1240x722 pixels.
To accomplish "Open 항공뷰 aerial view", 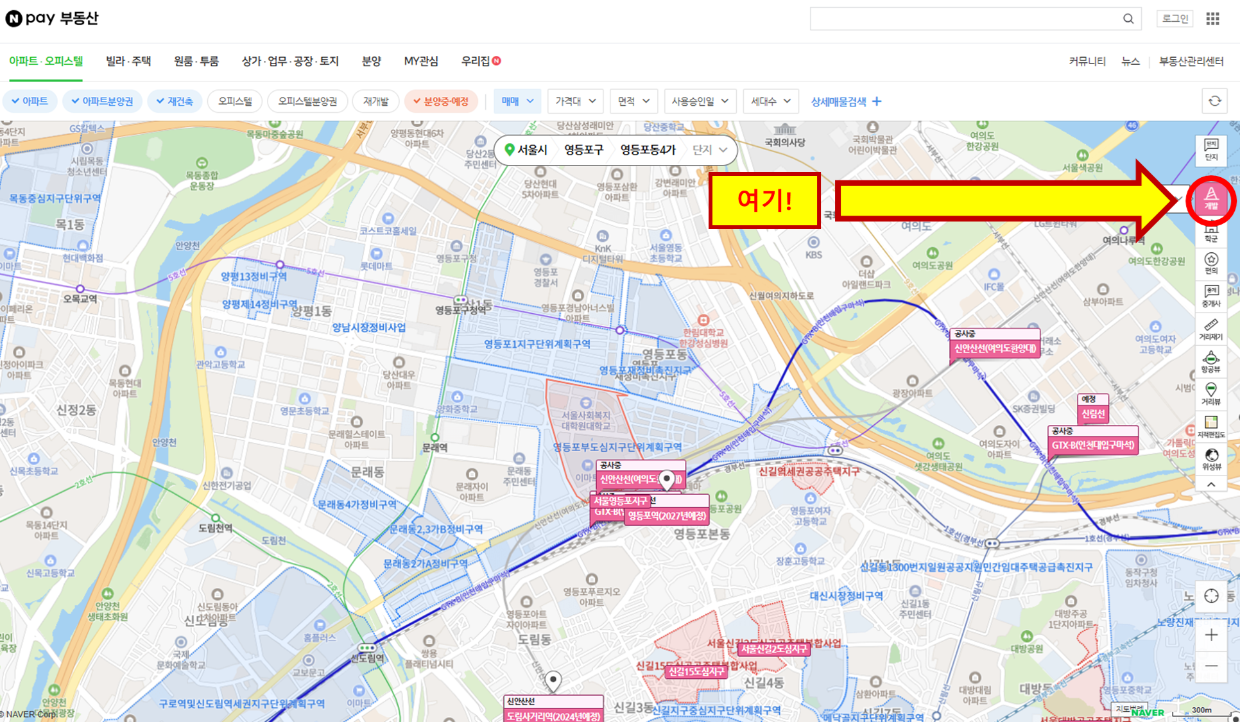I will click(x=1210, y=362).
